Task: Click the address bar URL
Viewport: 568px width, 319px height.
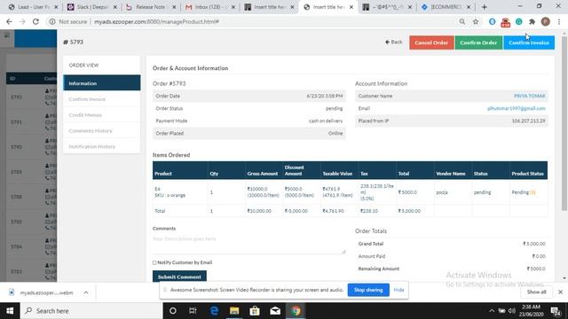Action: (x=156, y=21)
